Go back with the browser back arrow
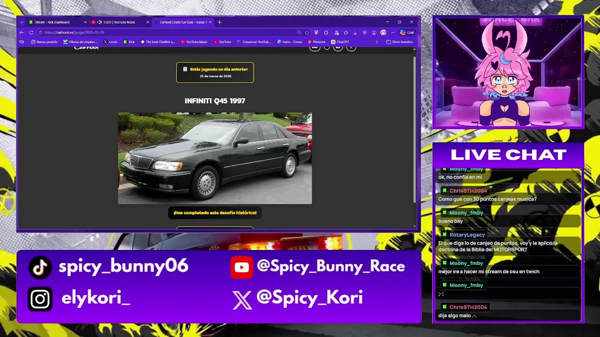This screenshot has width=600, height=337. 22,32
